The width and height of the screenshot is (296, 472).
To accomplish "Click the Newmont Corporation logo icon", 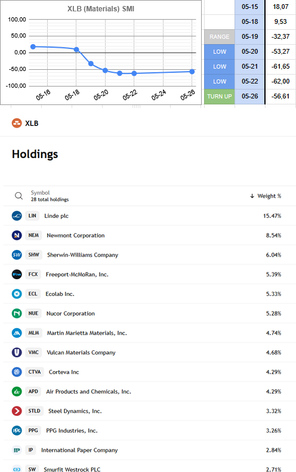I will coord(17,235).
